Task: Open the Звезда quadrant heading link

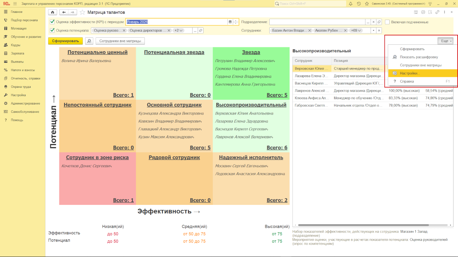Action: pos(251,52)
